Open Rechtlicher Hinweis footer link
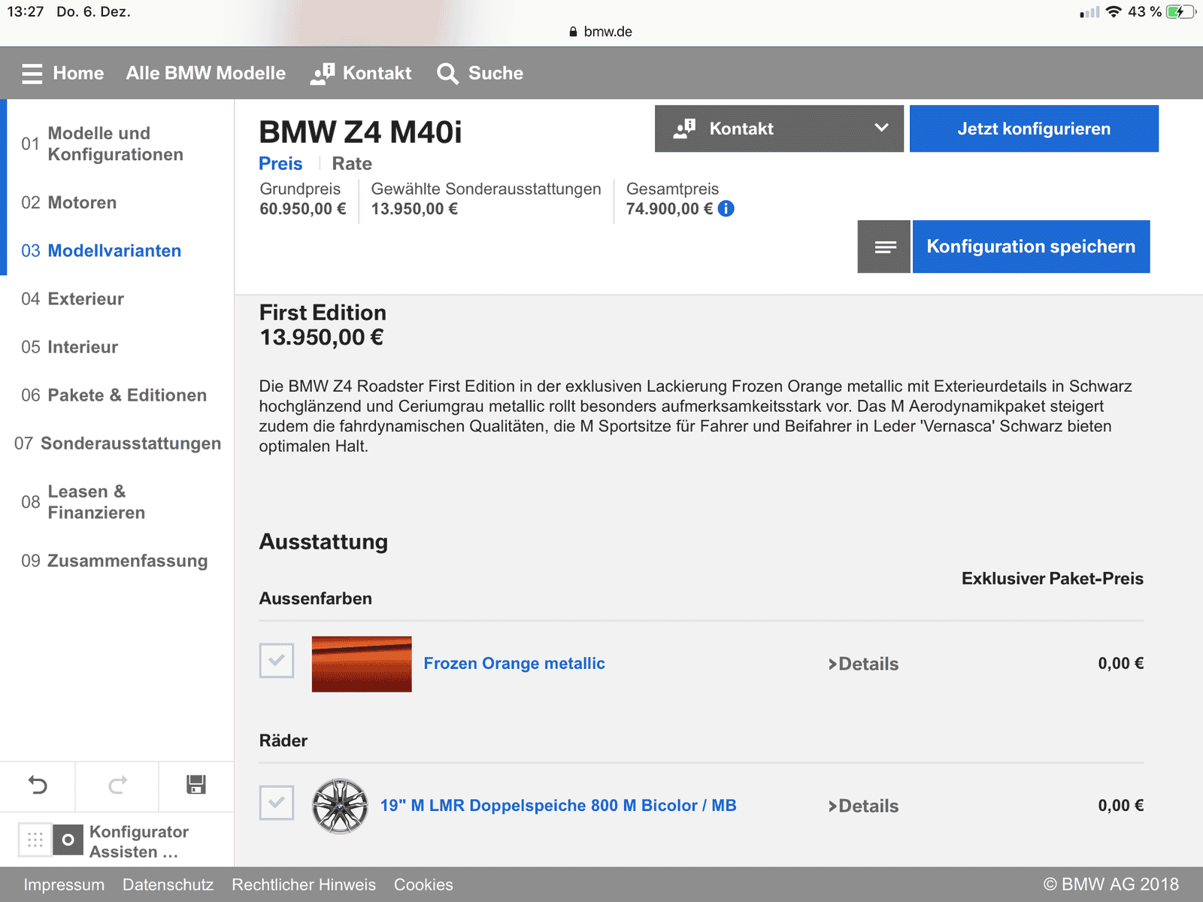Screen dimensions: 1203x902 304,885
